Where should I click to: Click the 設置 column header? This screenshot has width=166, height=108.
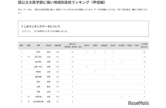coord(29,45)
